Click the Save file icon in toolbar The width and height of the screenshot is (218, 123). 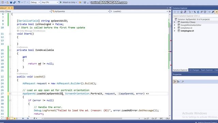coord(11,2)
